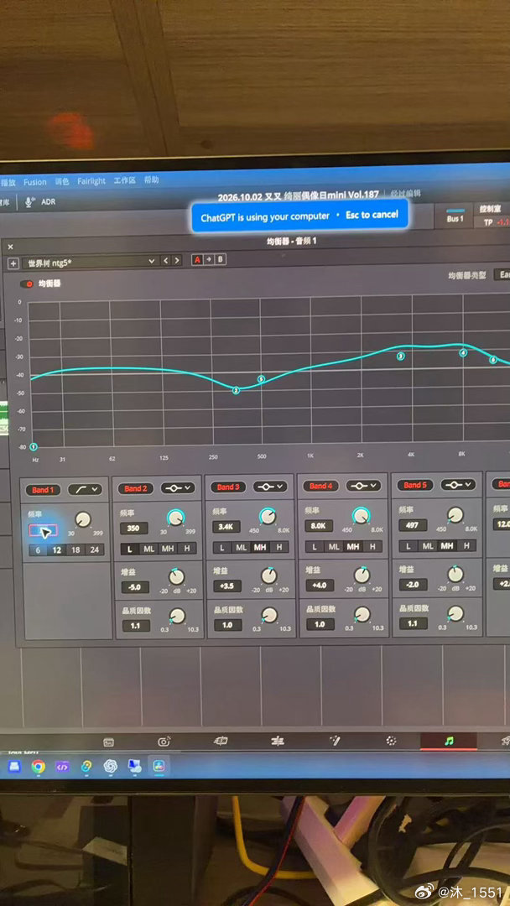Select Band 2 range ML
The height and width of the screenshot is (906, 510).
click(149, 549)
